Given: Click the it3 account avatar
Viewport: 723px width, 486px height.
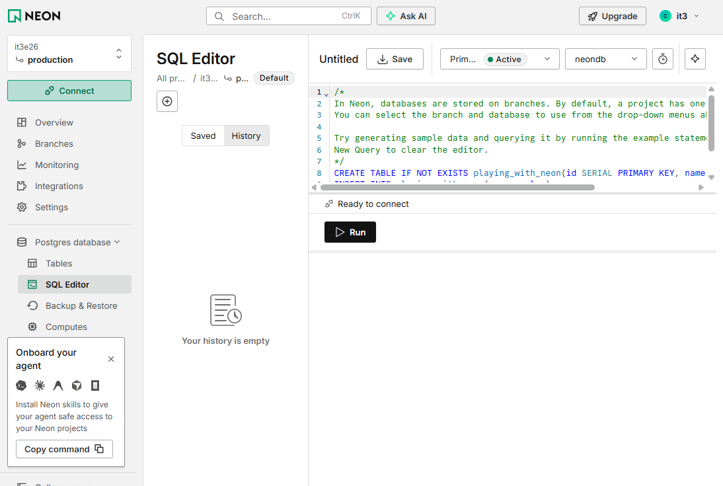Looking at the screenshot, I should pos(665,16).
